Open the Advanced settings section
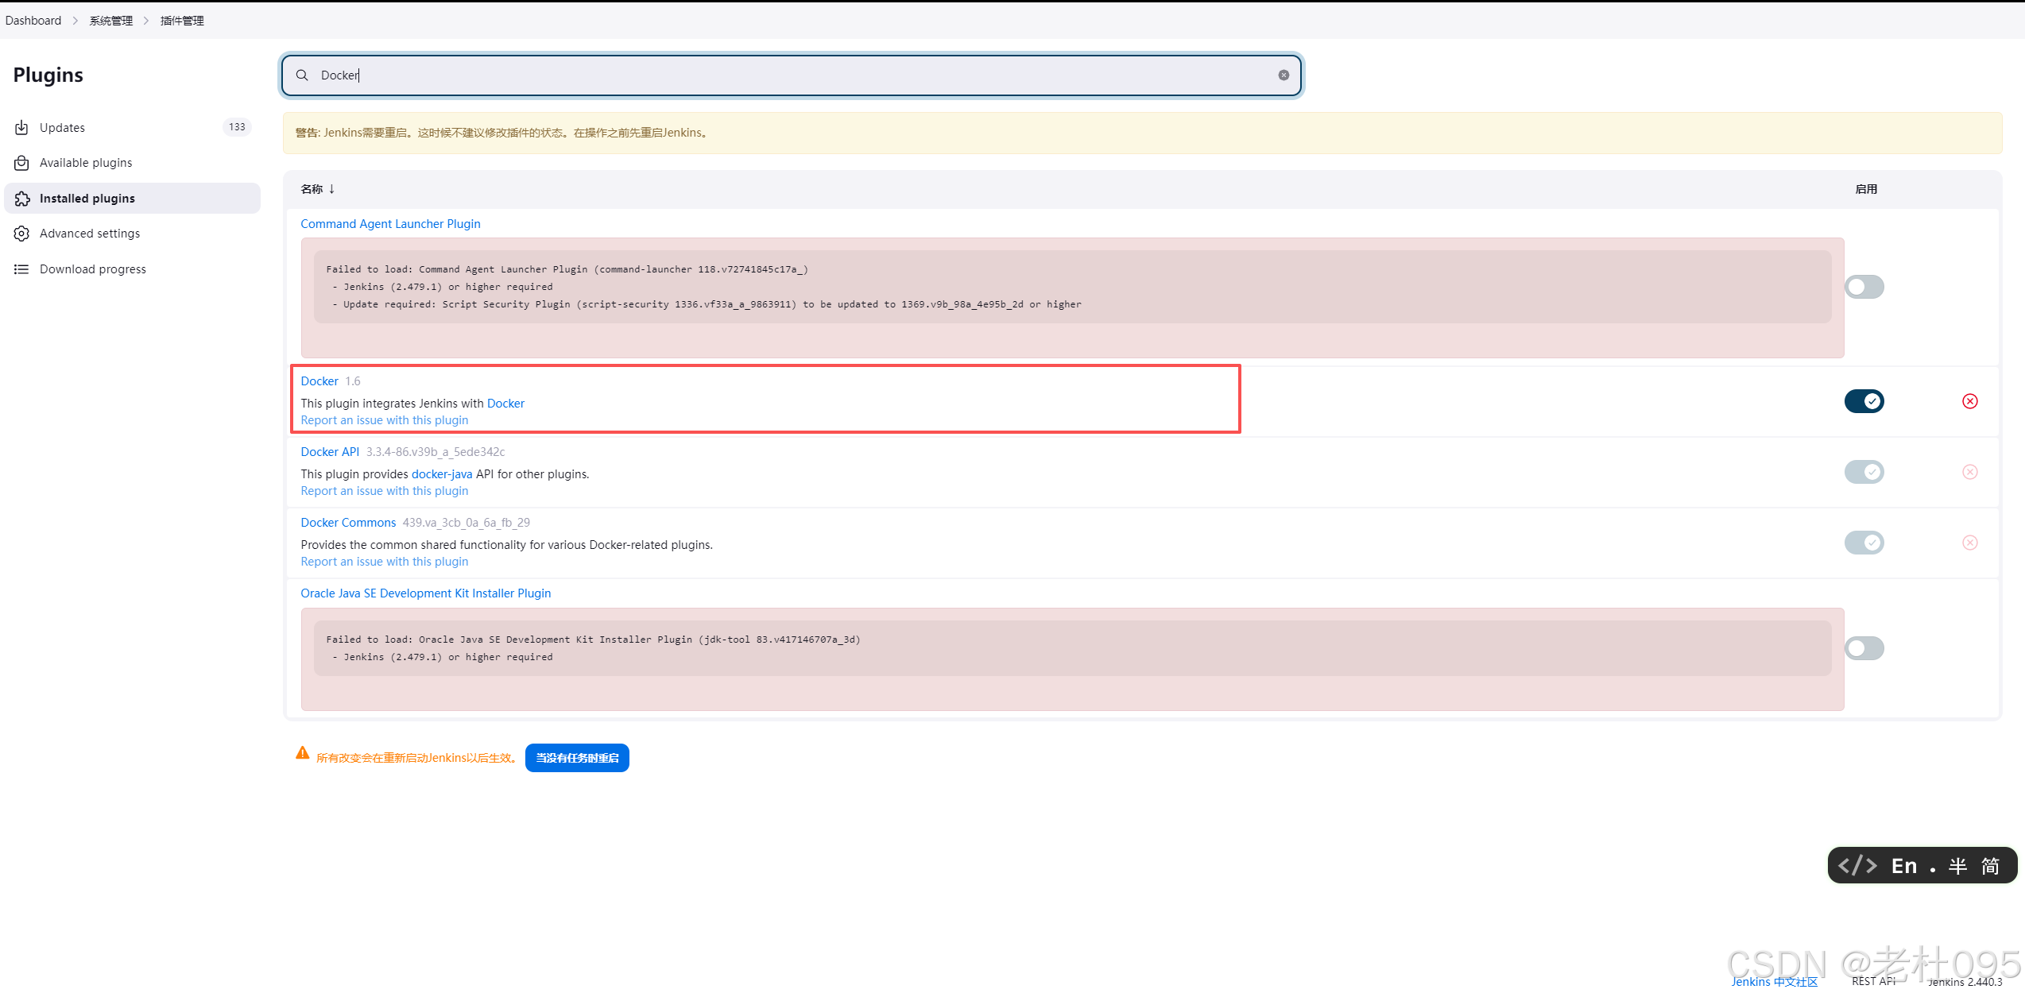Screen dimensions: 2025x997 click(90, 234)
